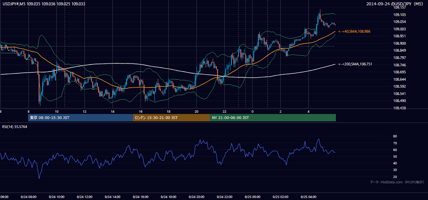Click RSI scale value 80
The width and height of the screenshot is (428, 200).
pos(395,136)
